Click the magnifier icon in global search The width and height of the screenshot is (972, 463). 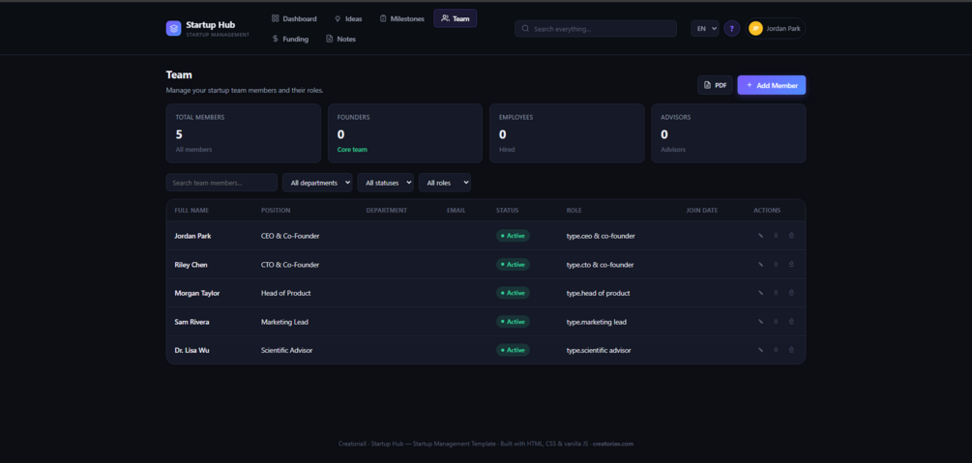[526, 28]
